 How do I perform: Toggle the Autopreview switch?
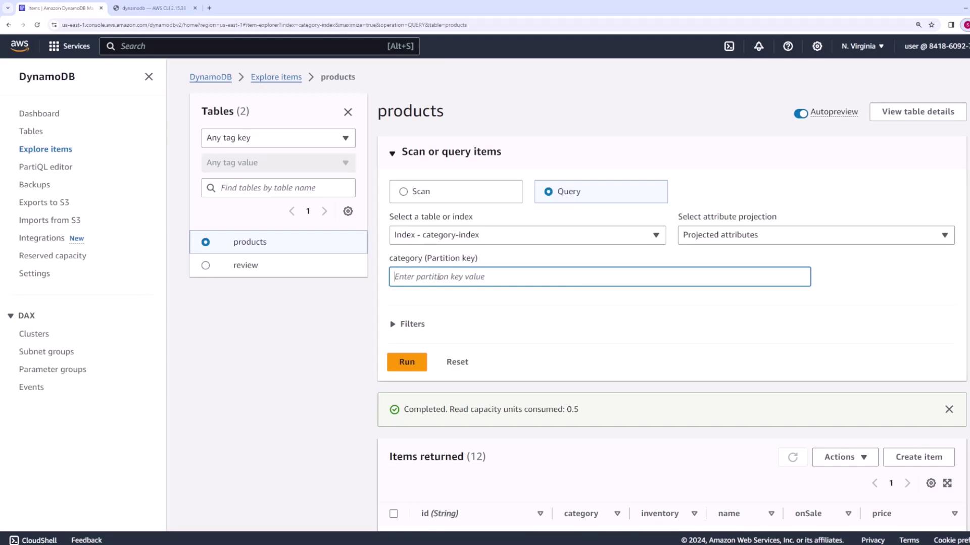point(800,113)
